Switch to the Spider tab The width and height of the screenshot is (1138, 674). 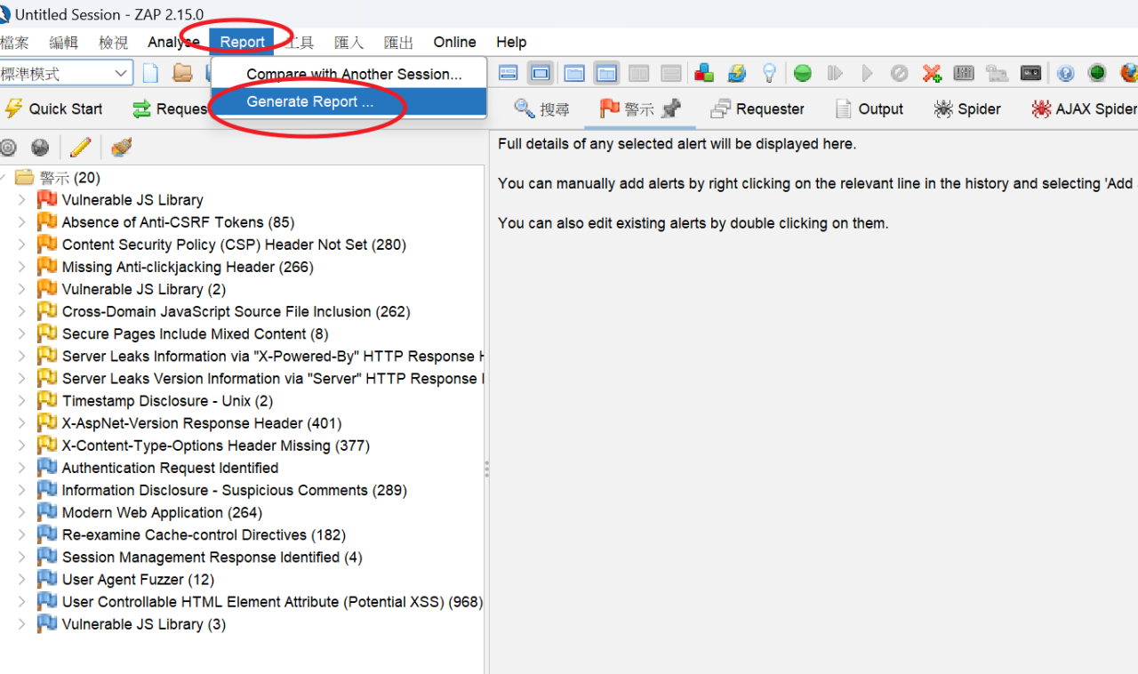coord(967,109)
